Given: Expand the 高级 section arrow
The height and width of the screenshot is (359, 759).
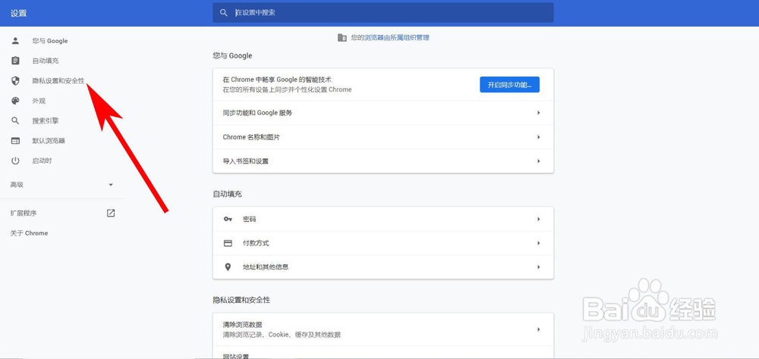Looking at the screenshot, I should click(x=111, y=185).
